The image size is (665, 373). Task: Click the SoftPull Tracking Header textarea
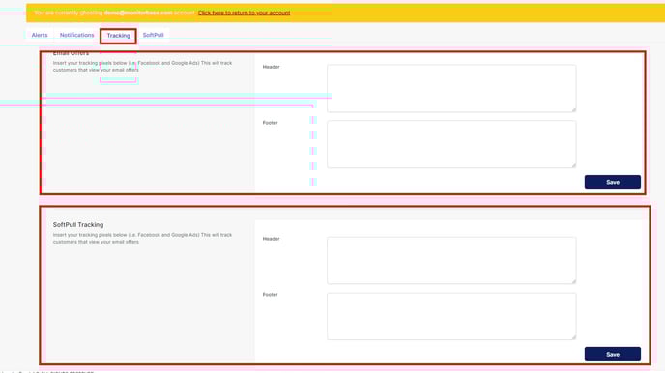[451, 260]
